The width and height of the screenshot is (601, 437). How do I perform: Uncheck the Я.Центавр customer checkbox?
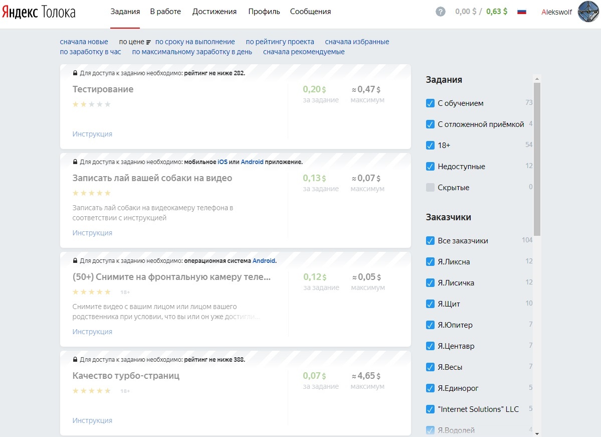[430, 346]
